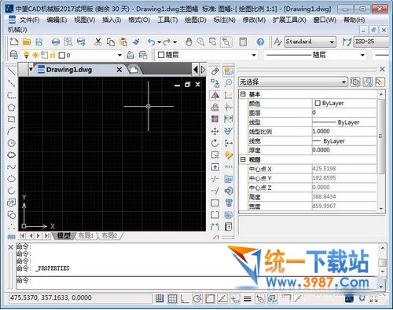
Task: Open the 随层 linetype dropdown
Action: point(362,55)
